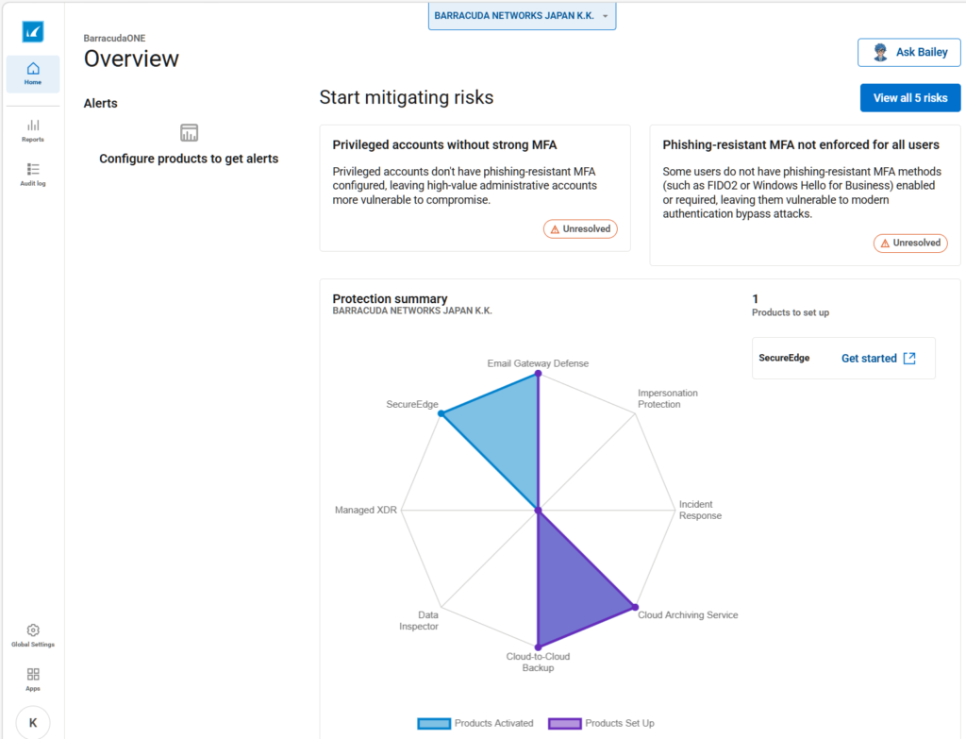
Task: Click View all 5 risks button
Action: (910, 98)
